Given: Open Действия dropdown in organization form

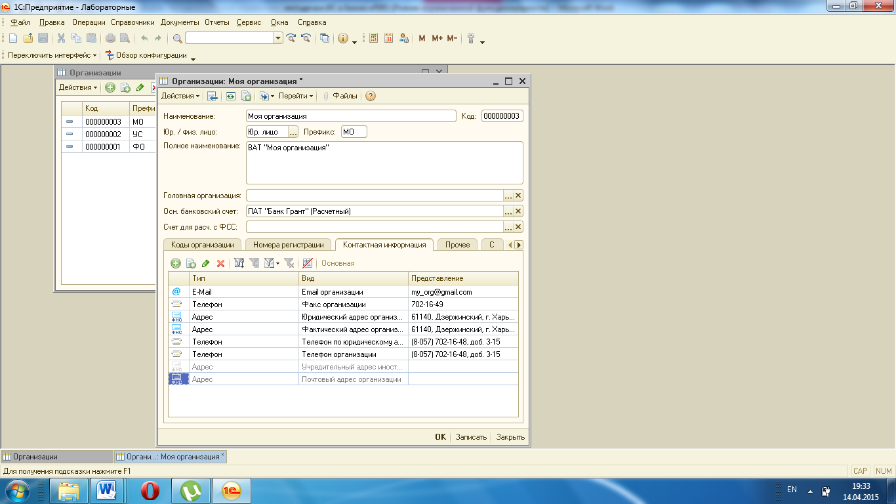Looking at the screenshot, I should coord(180,96).
